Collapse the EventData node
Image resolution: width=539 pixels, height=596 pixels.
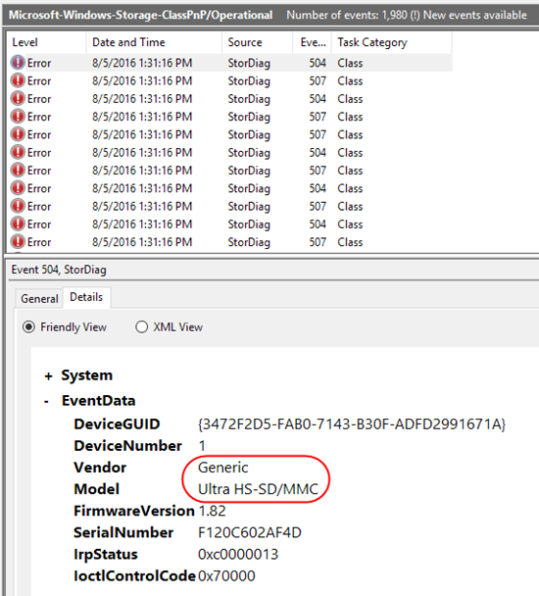pos(46,401)
